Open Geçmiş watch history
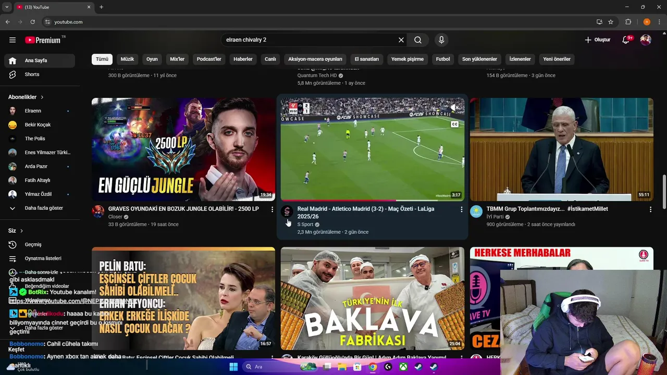This screenshot has height=375, width=667. click(40, 244)
